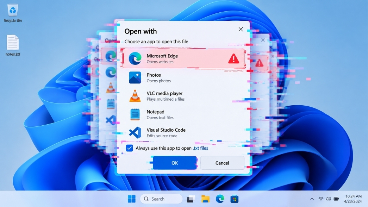This screenshot has width=368, height=207.
Task: Click the 'Edits source code' description
Action: [162, 136]
